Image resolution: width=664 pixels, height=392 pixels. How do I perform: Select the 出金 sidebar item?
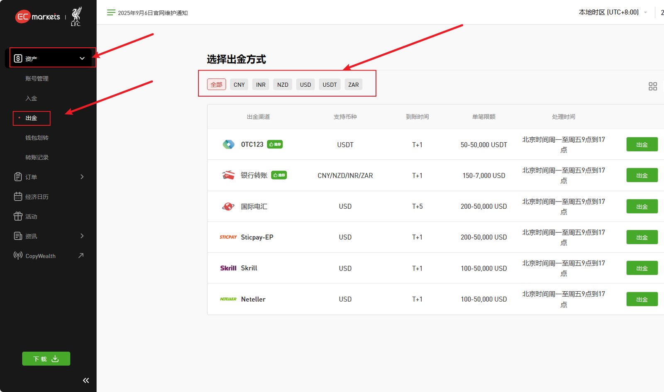31,118
